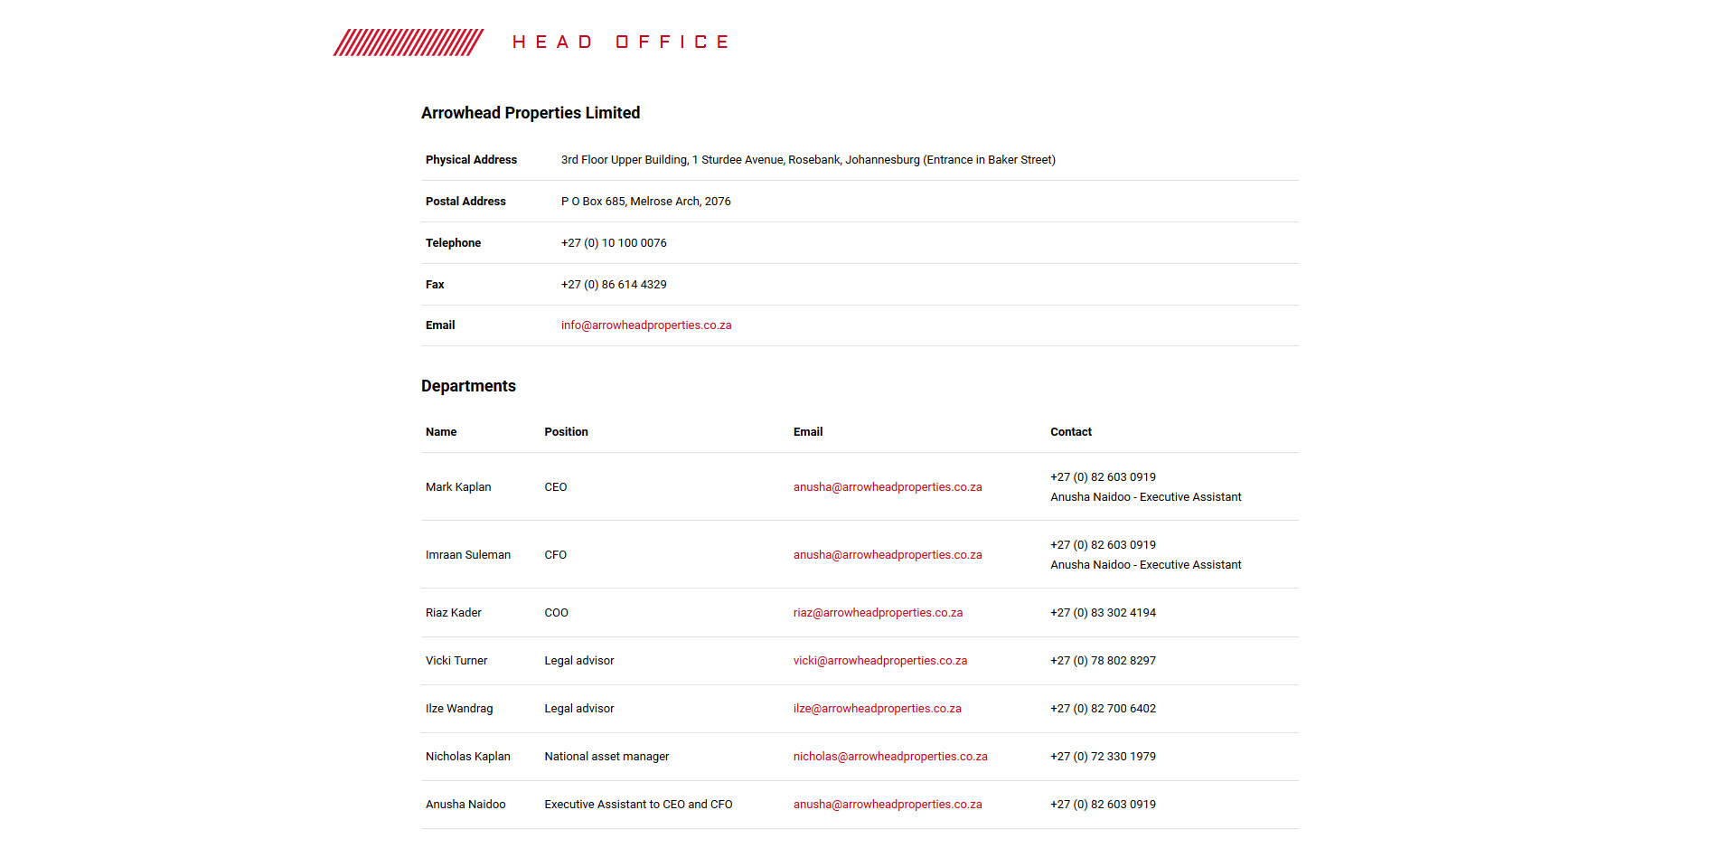Screen dimensions: 1720x848
Task: Email Nicholas via nicholas@arrowheadproperties.co.za link
Action: (x=889, y=757)
